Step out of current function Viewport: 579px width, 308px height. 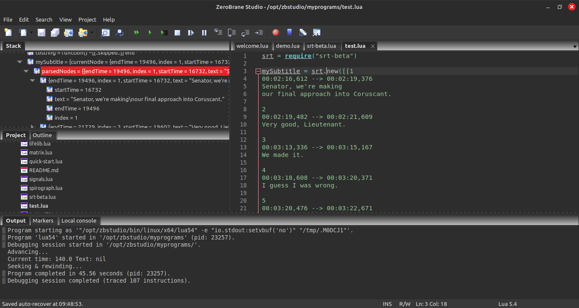pos(245,33)
